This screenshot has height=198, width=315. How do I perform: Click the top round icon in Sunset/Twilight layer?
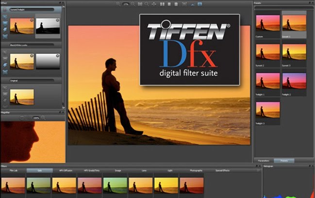click(5, 17)
